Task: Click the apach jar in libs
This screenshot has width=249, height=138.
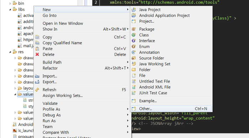Action: (28, 34)
